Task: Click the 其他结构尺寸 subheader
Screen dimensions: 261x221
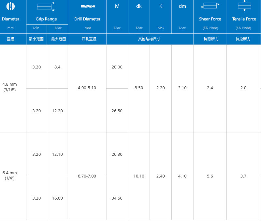Action: click(150, 39)
